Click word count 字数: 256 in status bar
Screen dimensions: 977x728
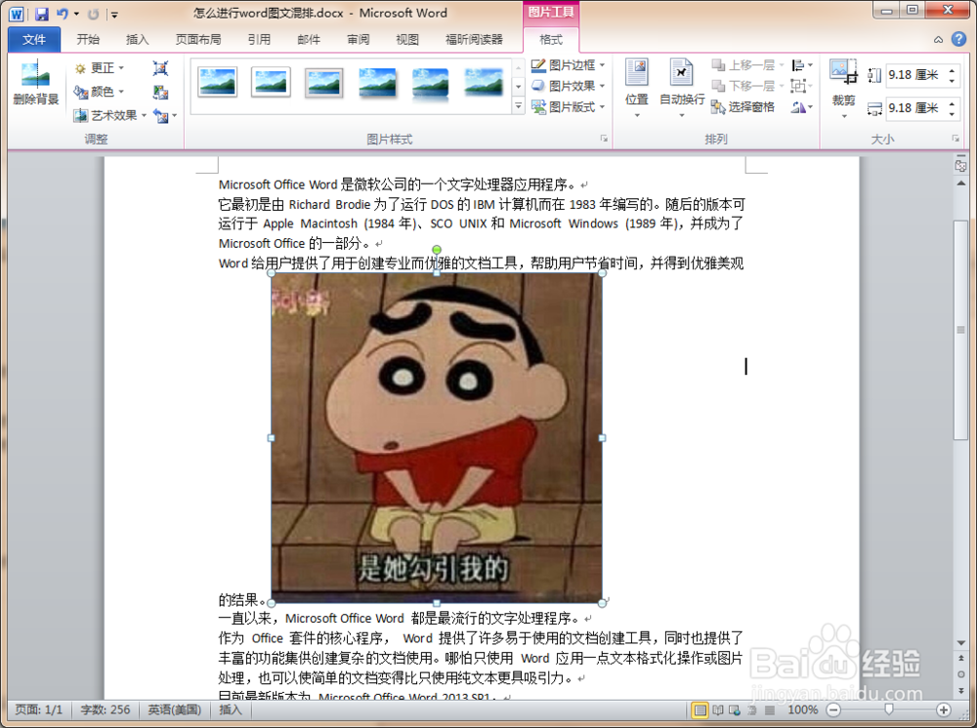pos(106,710)
